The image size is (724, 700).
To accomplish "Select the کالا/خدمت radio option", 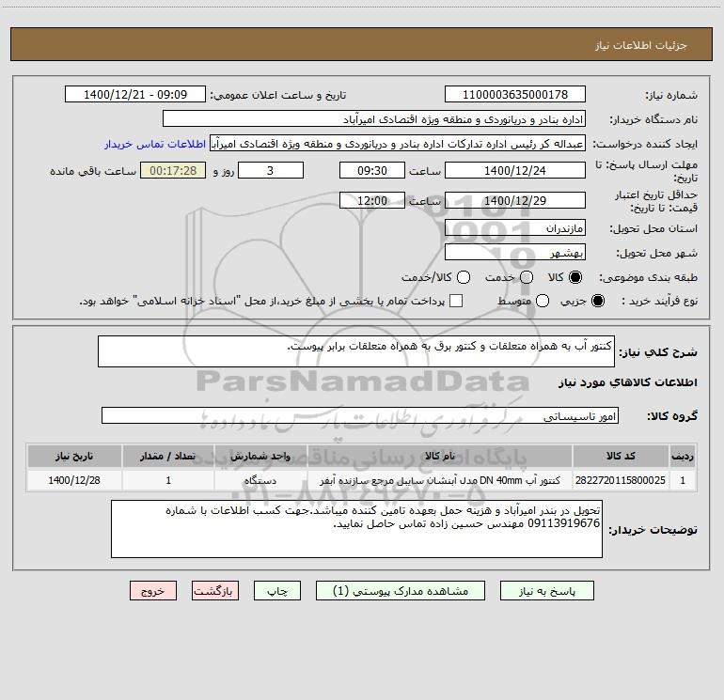I will pos(464,277).
